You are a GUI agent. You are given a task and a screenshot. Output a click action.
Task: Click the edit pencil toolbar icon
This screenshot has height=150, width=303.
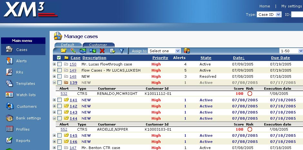click(x=73, y=51)
